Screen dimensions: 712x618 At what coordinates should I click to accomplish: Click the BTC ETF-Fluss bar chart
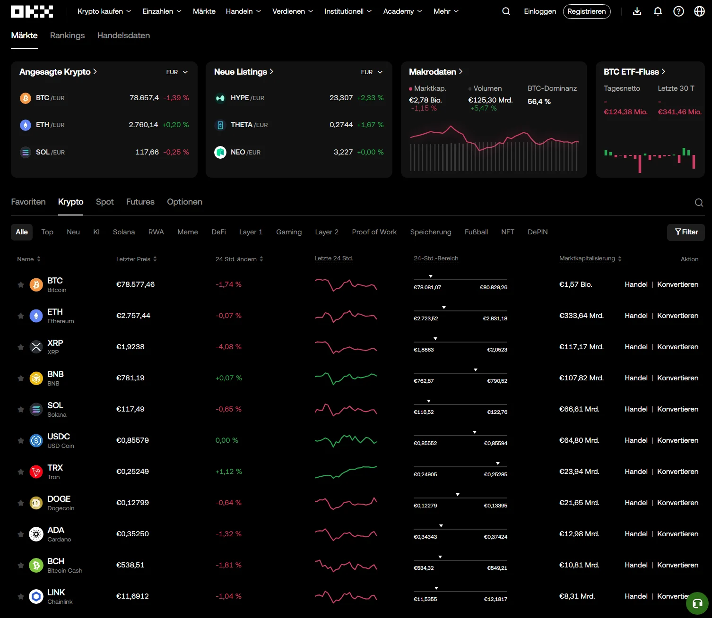point(650,159)
